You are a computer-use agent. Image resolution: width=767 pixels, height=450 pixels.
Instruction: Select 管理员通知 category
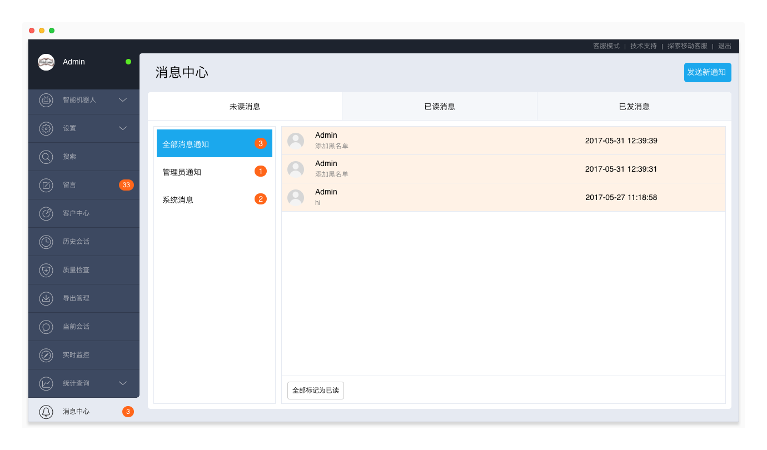click(215, 172)
